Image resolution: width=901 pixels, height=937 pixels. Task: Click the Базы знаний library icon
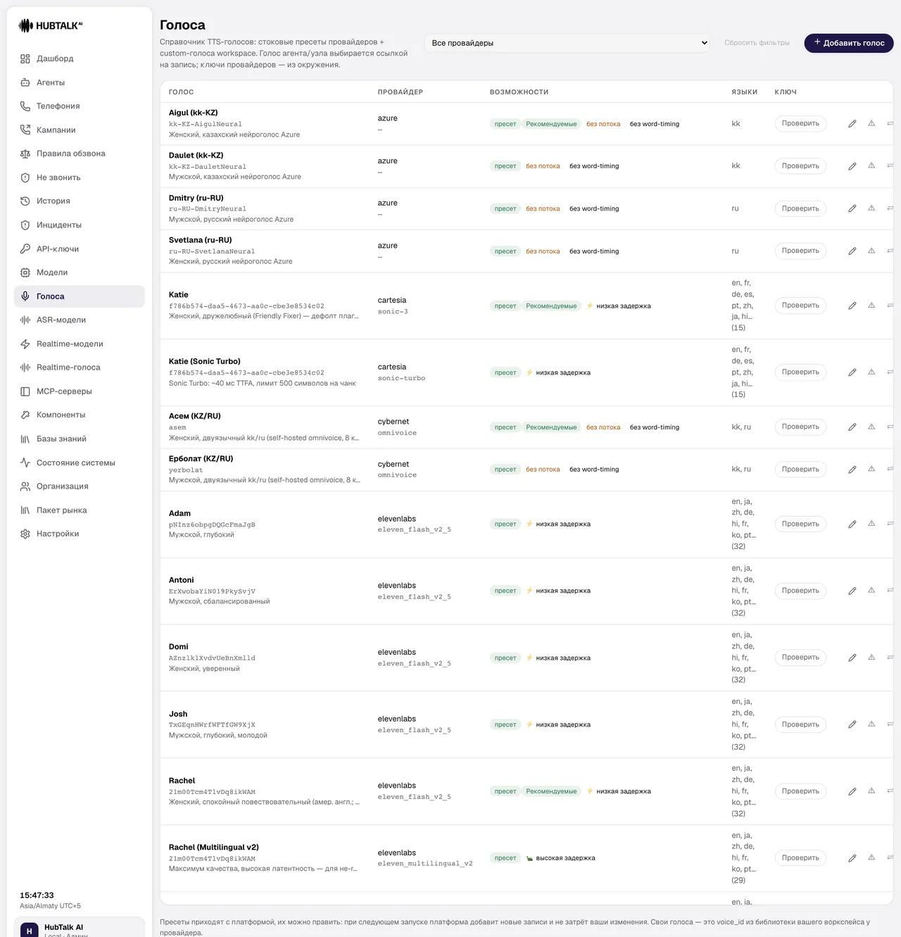(x=25, y=439)
